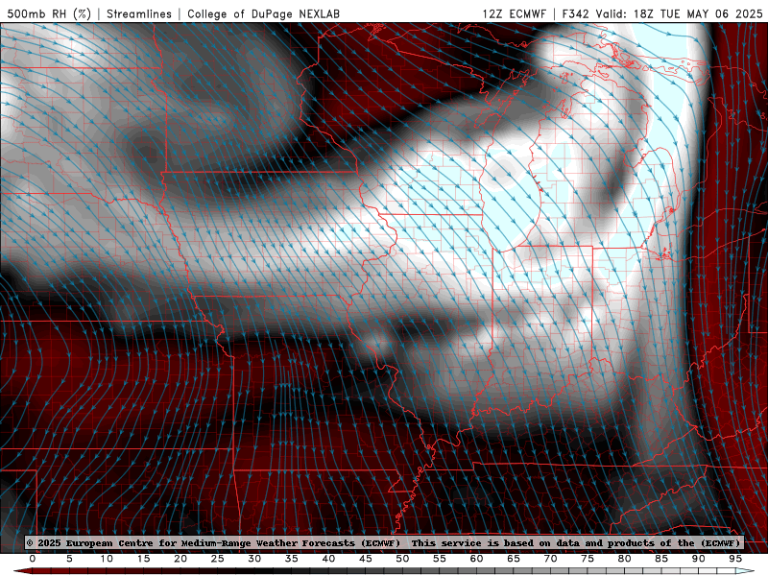Click the 'F342' forecast hour label
Screen dimensions: 768x576
[577, 13]
